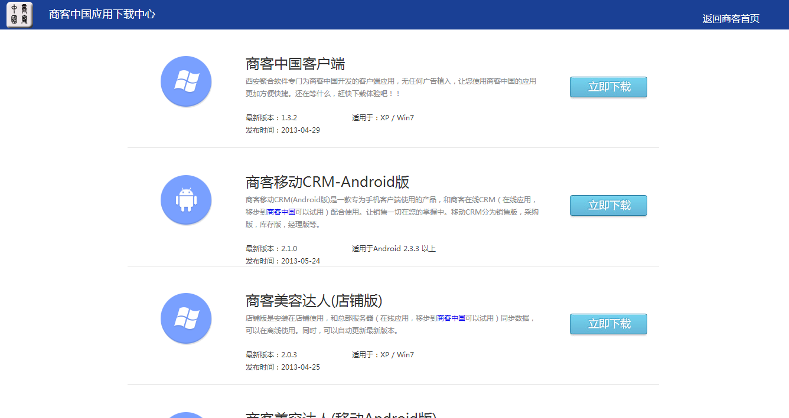Screen dimensions: 789x418
Task: Click release date 发布时间：2013-05-24
Action: tap(283, 261)
